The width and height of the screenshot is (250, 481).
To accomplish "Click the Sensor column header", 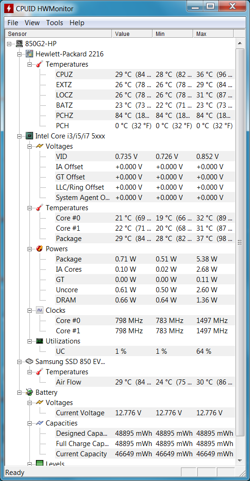I will [58, 34].
